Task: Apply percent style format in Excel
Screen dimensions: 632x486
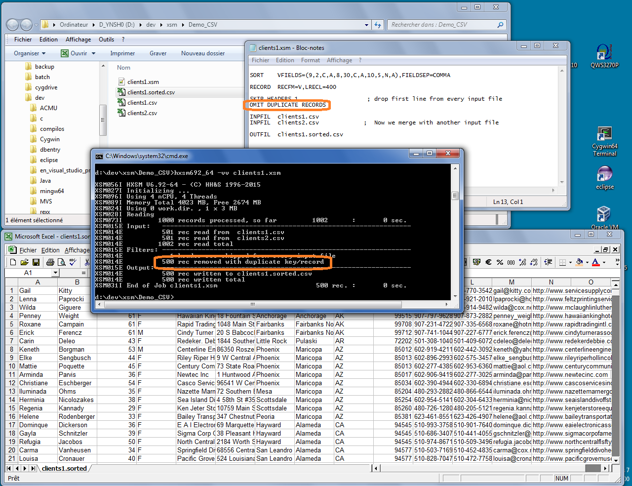Action: (x=500, y=262)
